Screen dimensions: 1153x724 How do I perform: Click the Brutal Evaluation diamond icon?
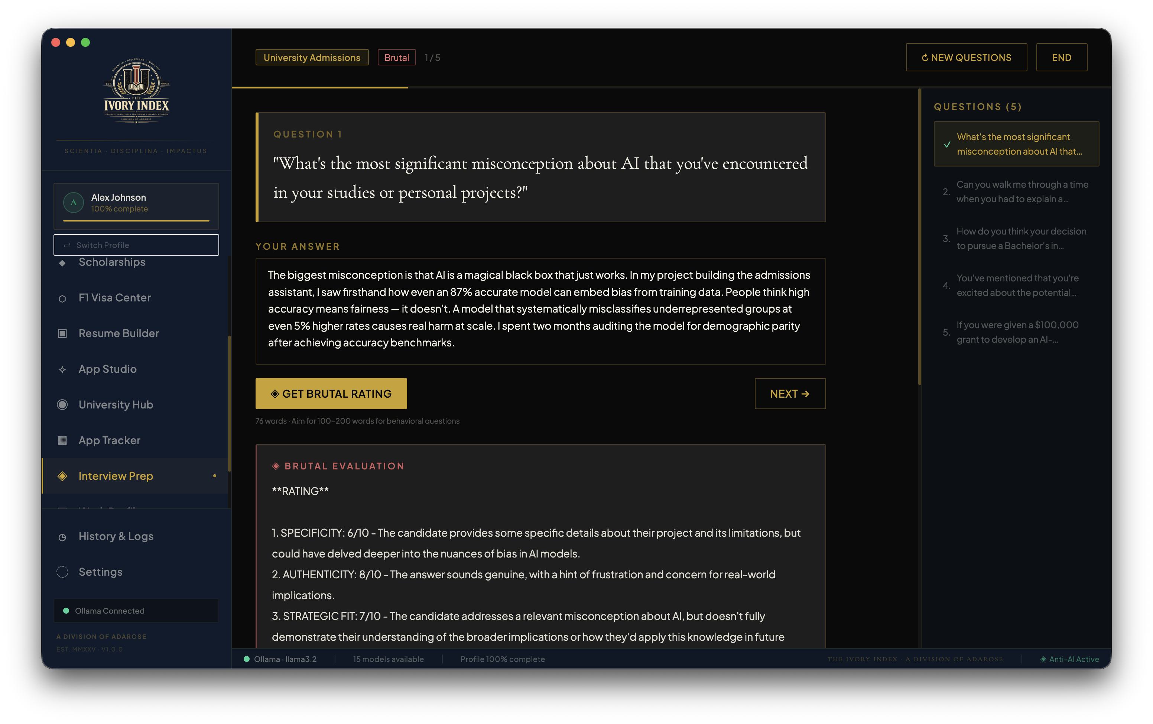[x=276, y=466]
